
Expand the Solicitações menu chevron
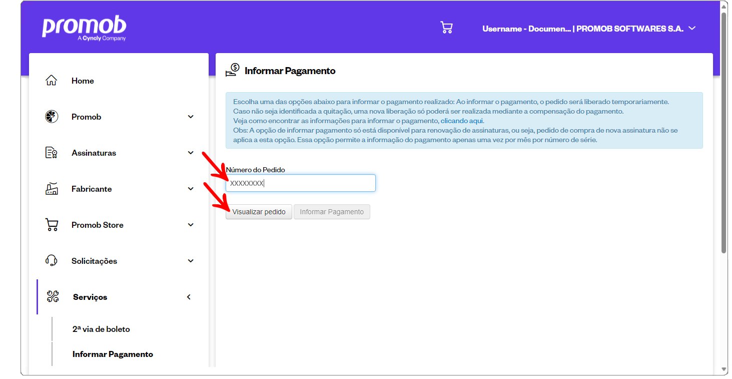tap(191, 261)
